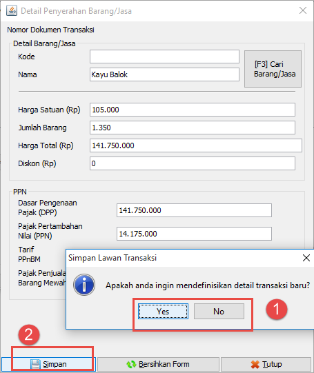Click the blue info icon in dialog
314x373 pixels.
click(84, 285)
